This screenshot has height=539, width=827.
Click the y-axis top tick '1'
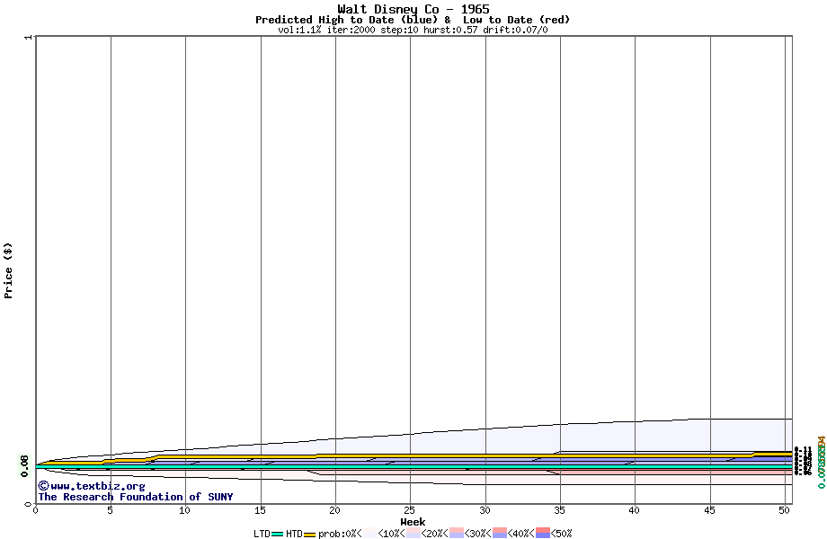29,37
